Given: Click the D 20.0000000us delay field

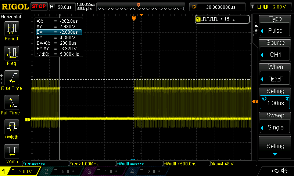Looking at the screenshot, I should 217,7.
